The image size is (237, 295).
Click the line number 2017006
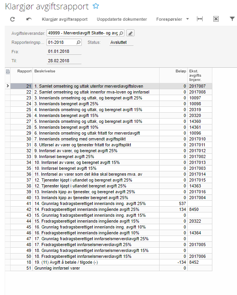(x=197, y=256)
